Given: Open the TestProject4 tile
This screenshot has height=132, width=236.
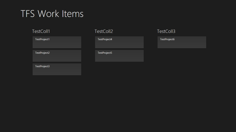Looking at the screenshot, I should tap(119, 42).
